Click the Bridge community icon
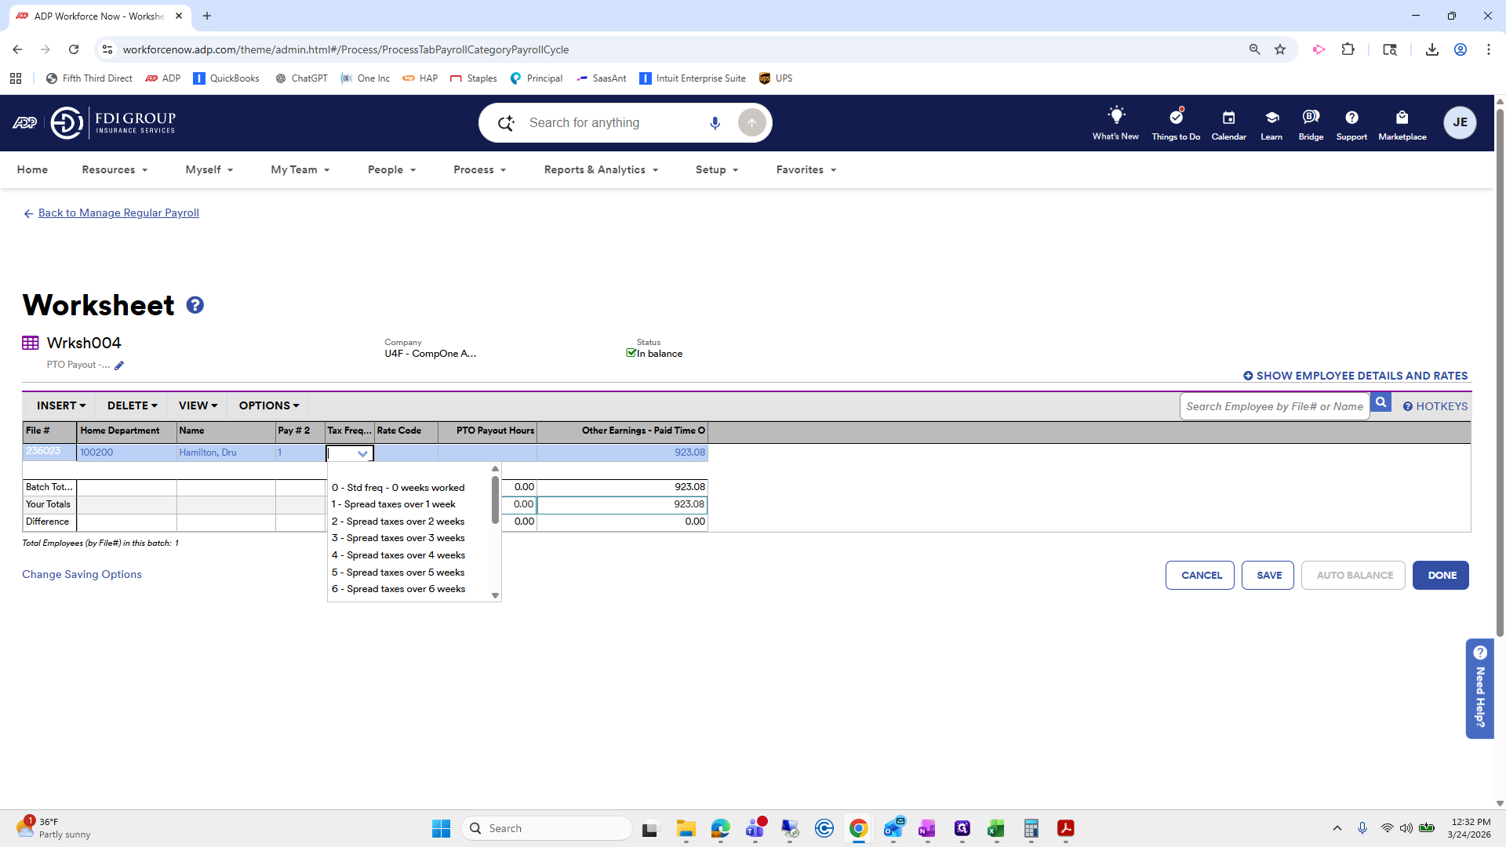The height and width of the screenshot is (847, 1506). pyautogui.click(x=1310, y=118)
